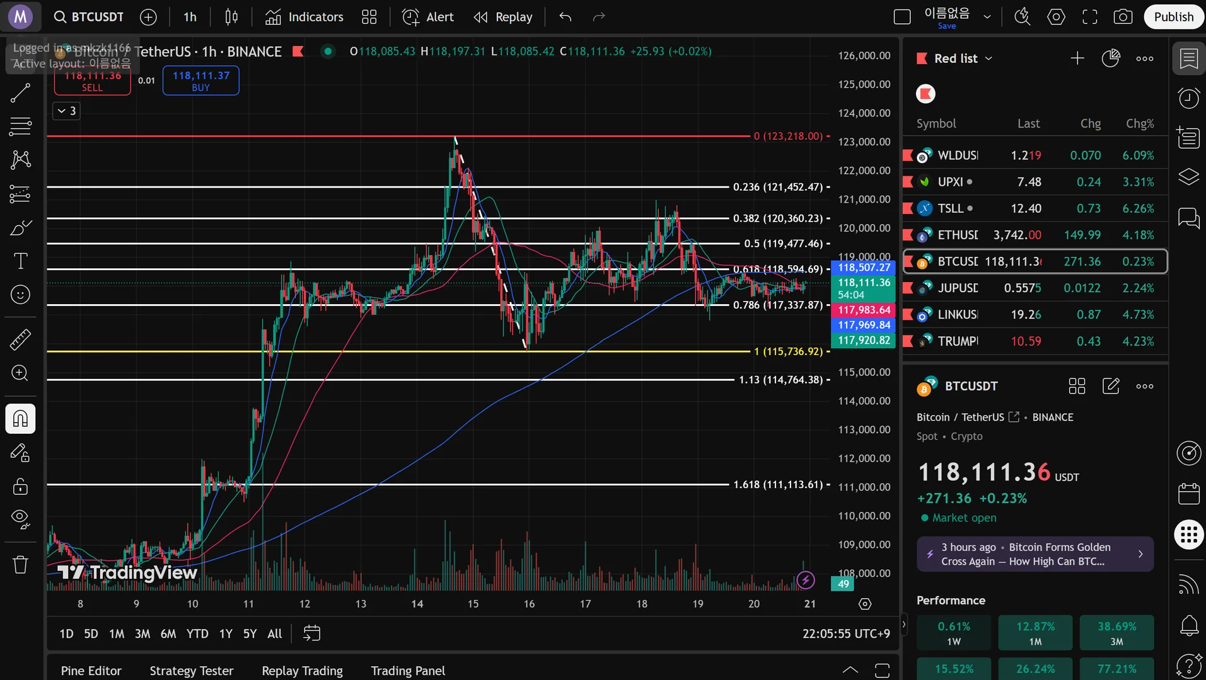The width and height of the screenshot is (1206, 680).
Task: Open the Replay Trading tab
Action: point(302,671)
